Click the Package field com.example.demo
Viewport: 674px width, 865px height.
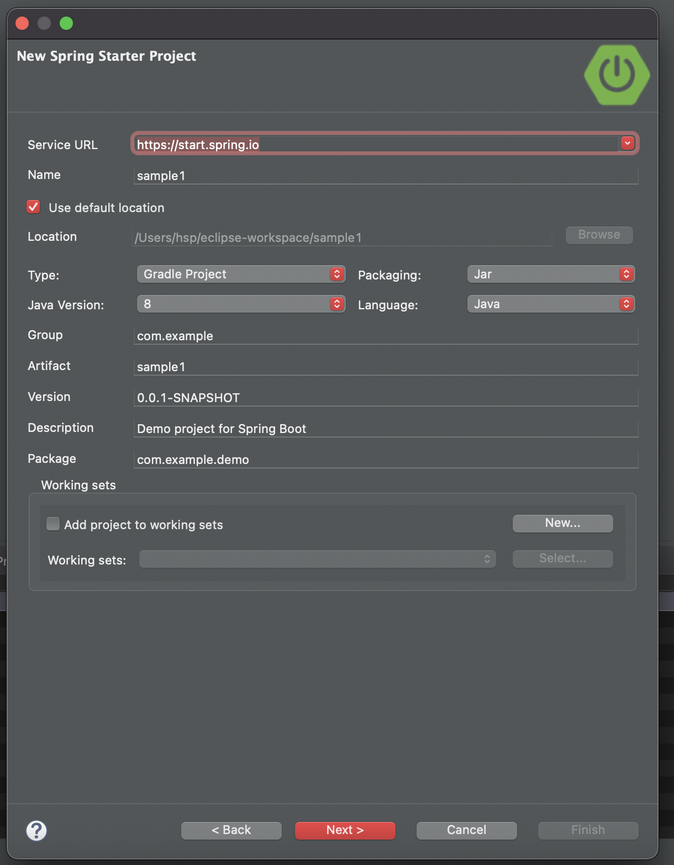[386, 460]
